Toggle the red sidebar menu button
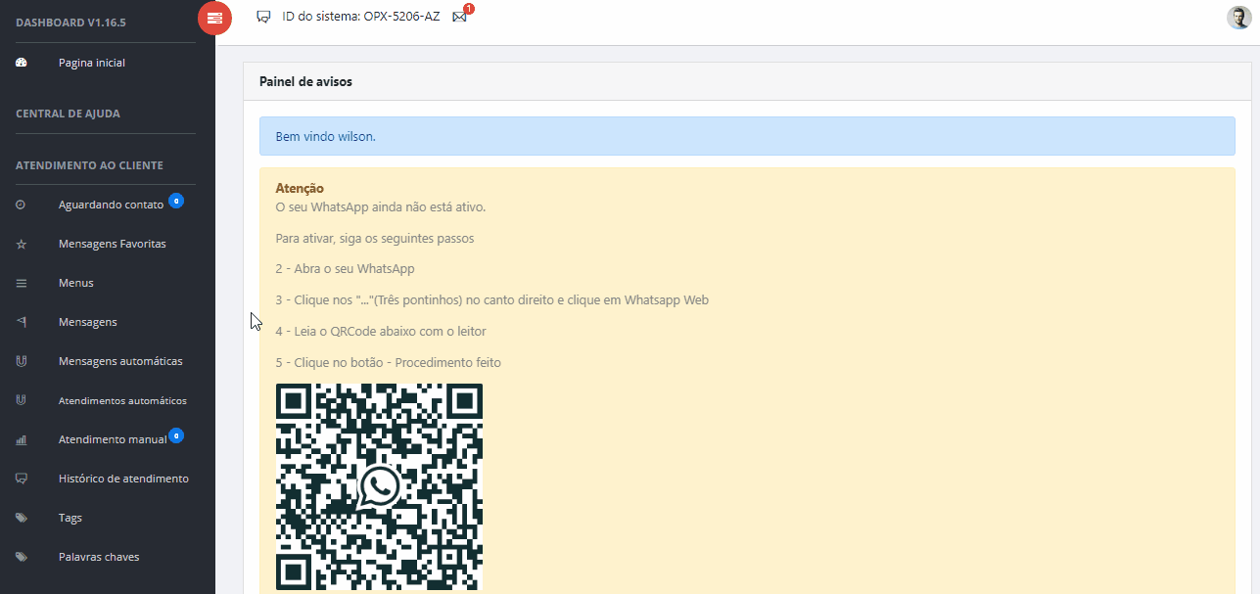 pyautogui.click(x=214, y=18)
